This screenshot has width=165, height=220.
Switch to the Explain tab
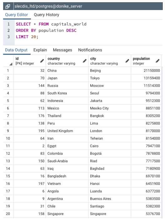[40, 50]
